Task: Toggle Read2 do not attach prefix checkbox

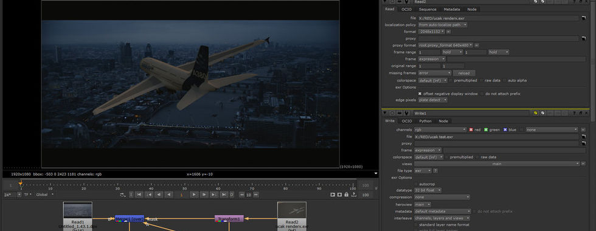Action: pyautogui.click(x=482, y=94)
